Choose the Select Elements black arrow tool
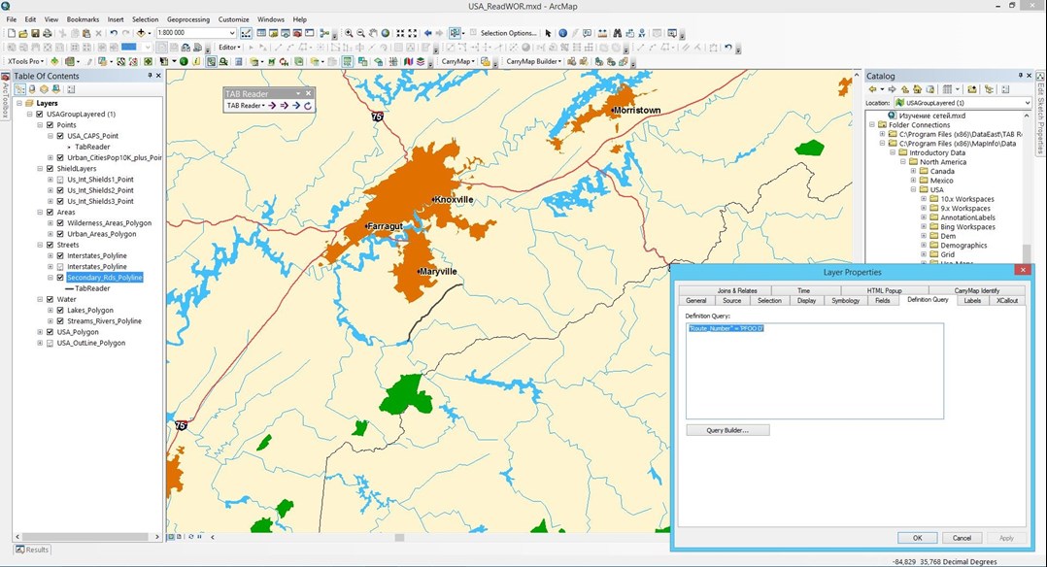1047x567 pixels. click(x=548, y=33)
